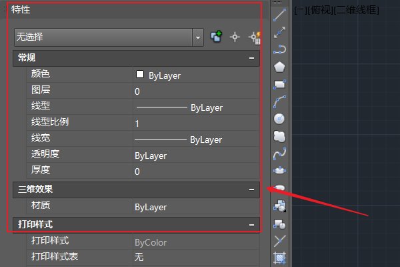This screenshot has width=400, height=267.
Task: Select the Point tool
Action: 279,241
